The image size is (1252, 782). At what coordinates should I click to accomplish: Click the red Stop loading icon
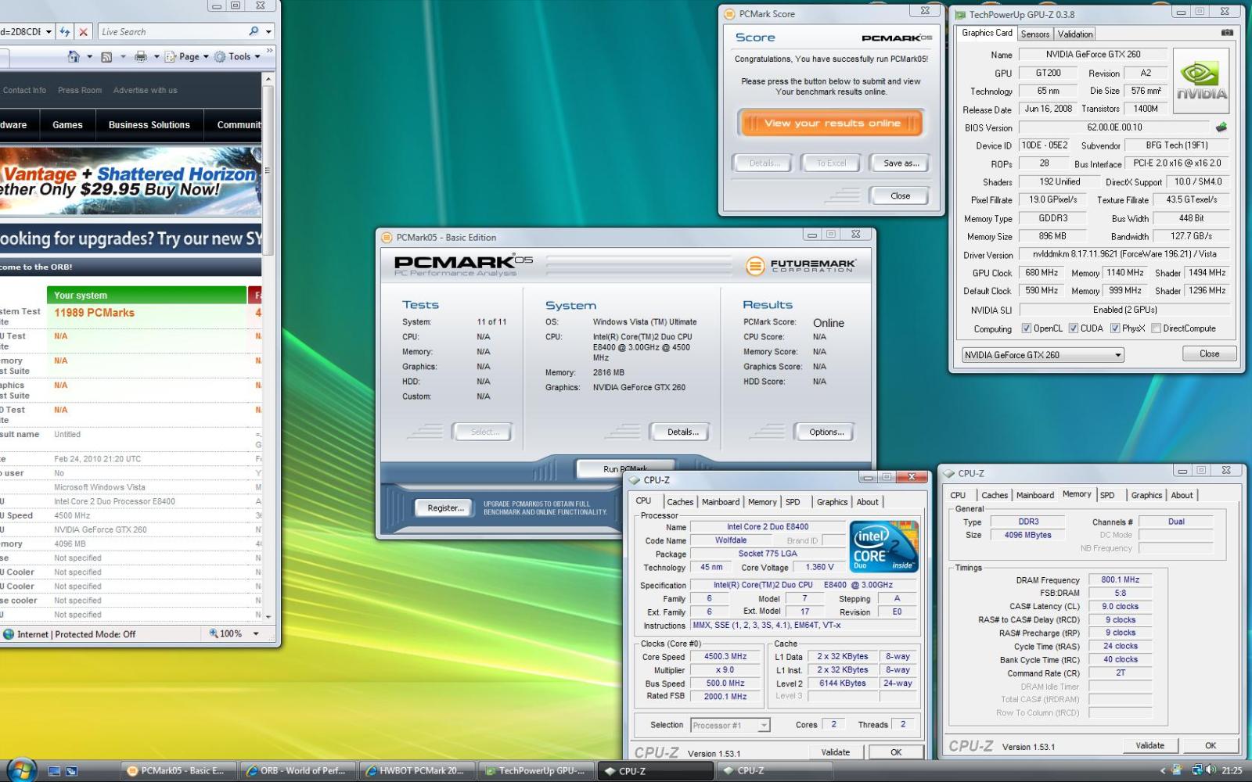click(83, 32)
